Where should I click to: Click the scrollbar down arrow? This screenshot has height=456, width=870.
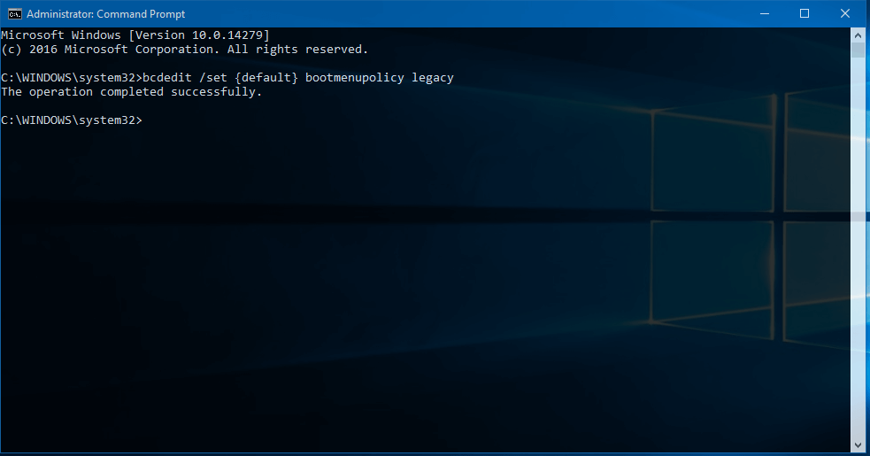[x=858, y=444]
